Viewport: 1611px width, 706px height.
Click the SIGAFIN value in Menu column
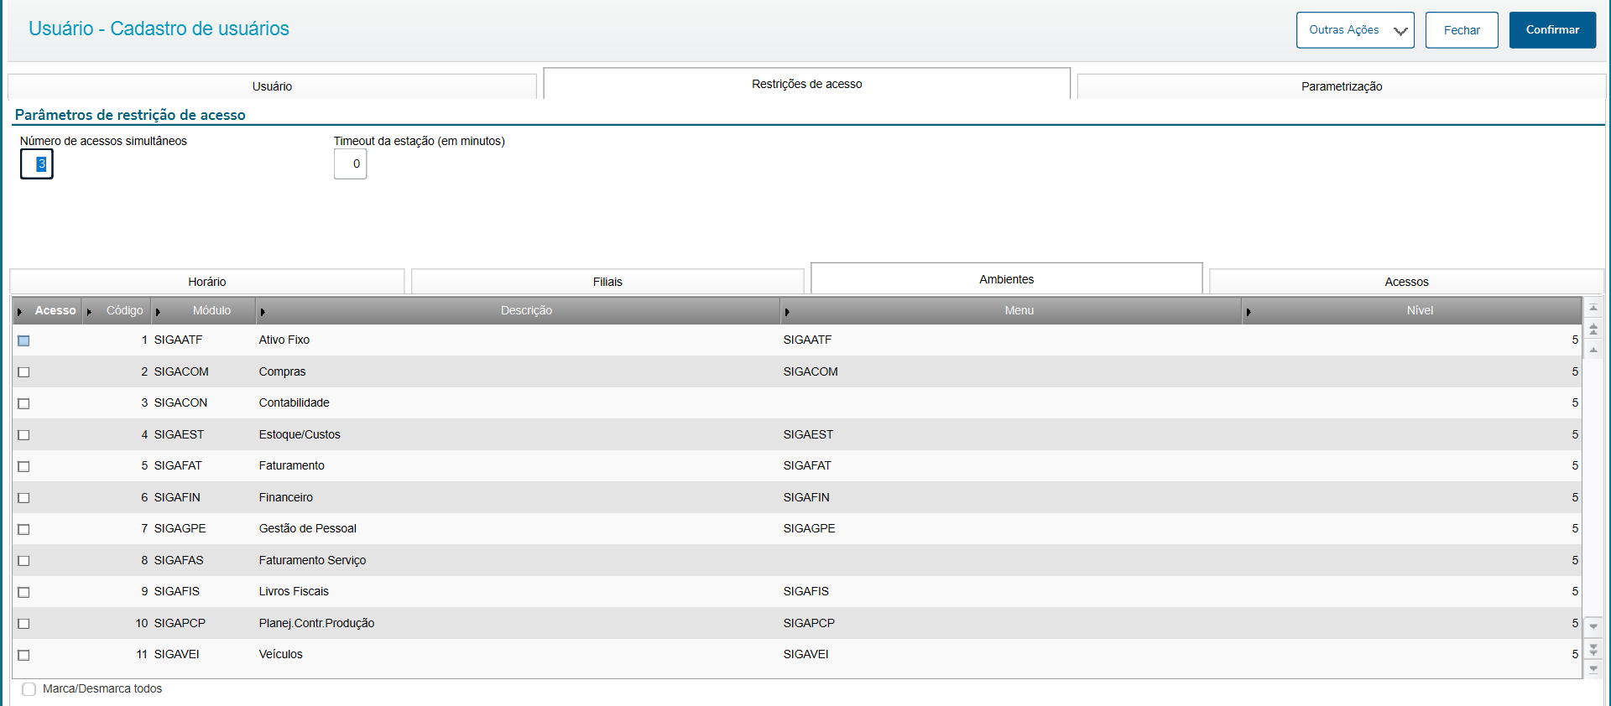click(806, 498)
